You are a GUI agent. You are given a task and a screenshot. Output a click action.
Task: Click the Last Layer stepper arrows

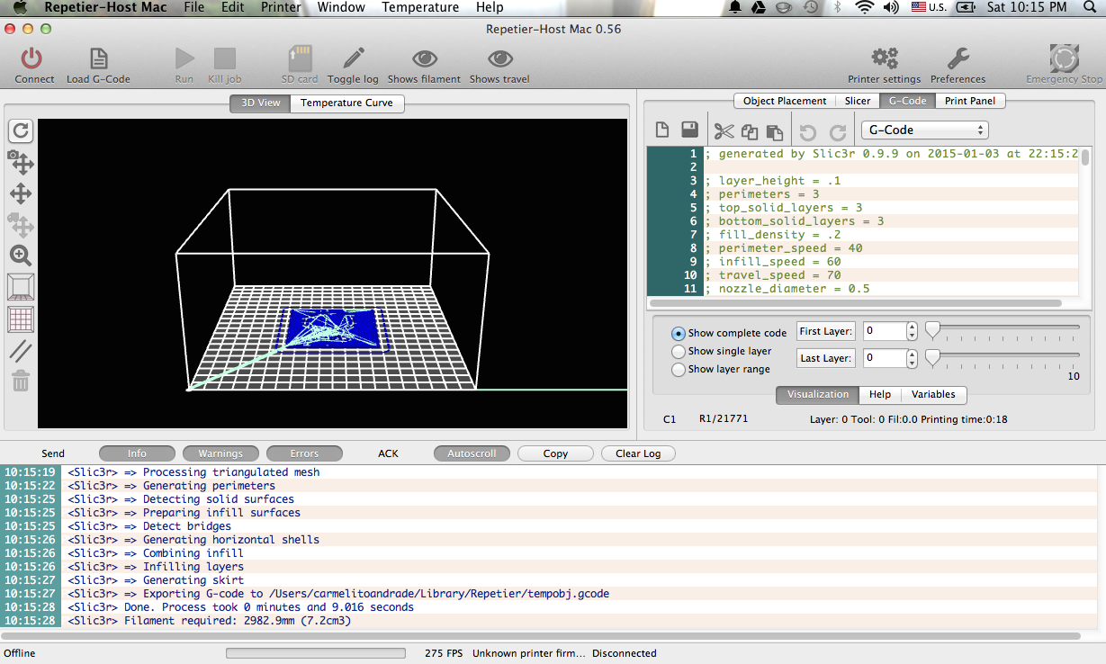tap(913, 358)
